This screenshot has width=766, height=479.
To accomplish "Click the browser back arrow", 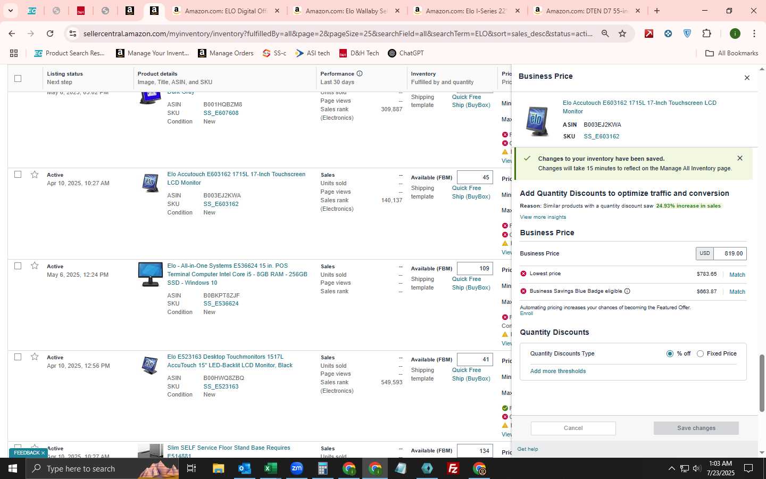I will point(12,34).
